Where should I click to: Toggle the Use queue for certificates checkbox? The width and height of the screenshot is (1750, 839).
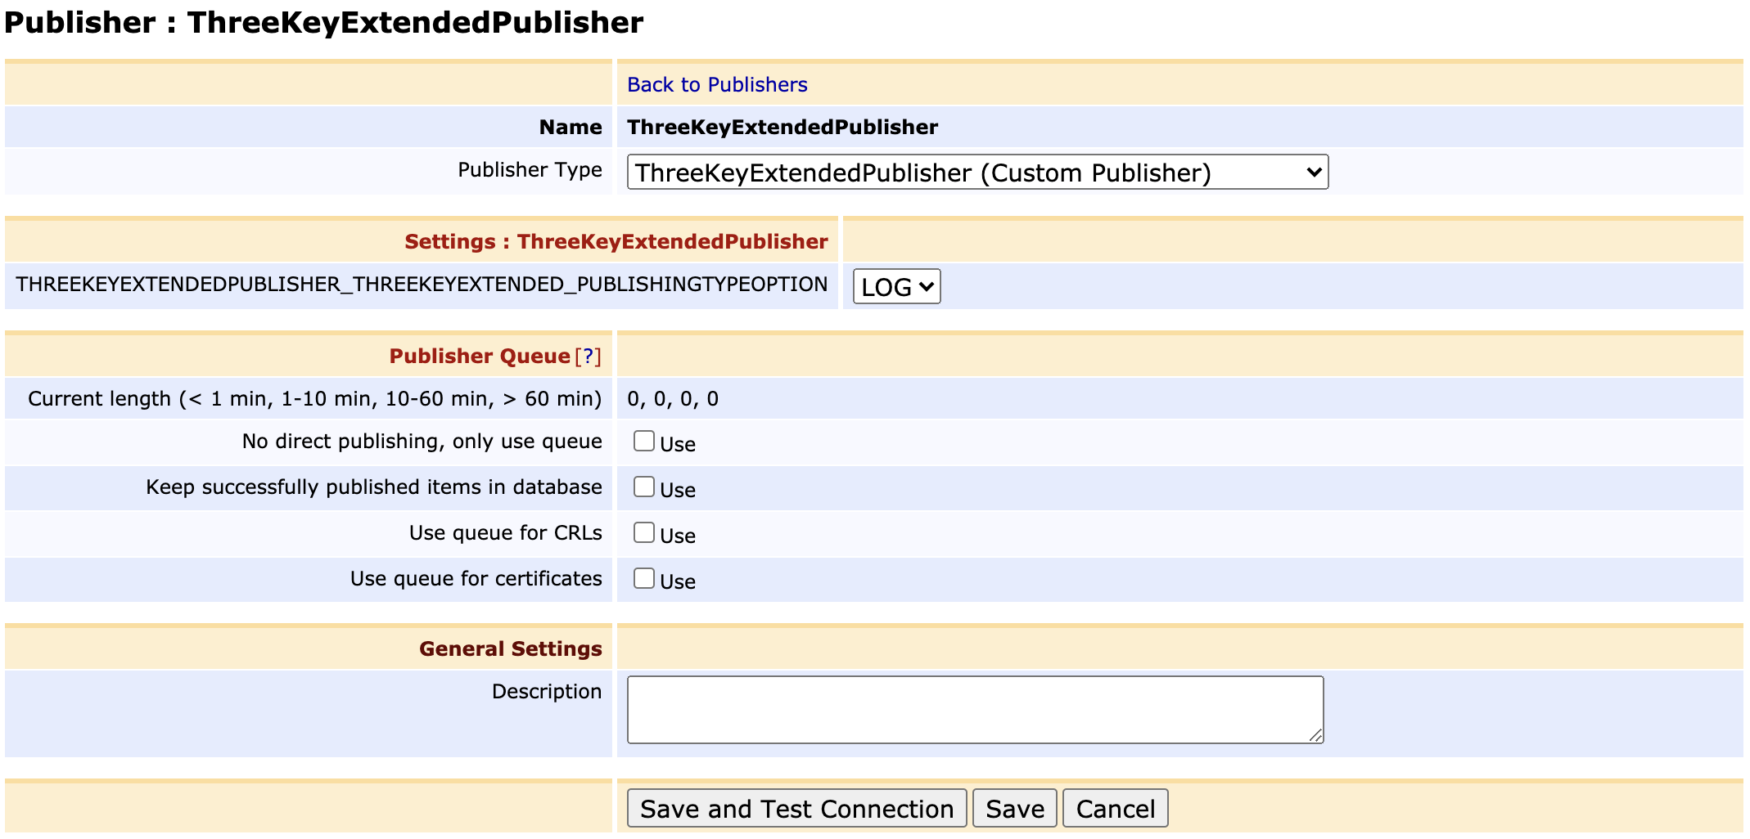point(644,577)
